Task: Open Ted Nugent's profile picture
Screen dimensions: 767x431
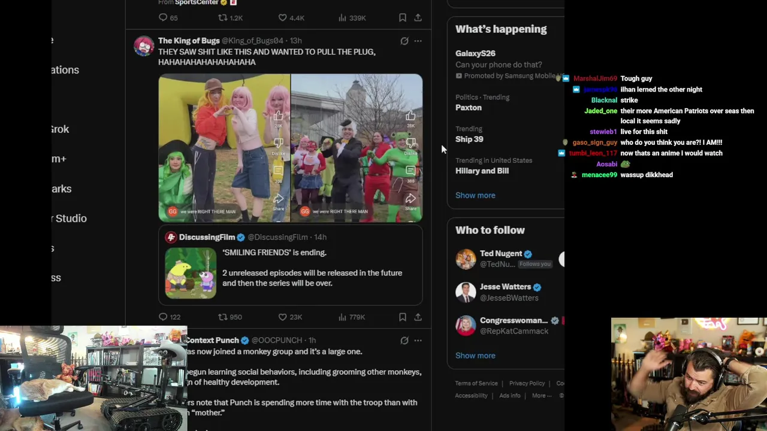Action: (466, 259)
